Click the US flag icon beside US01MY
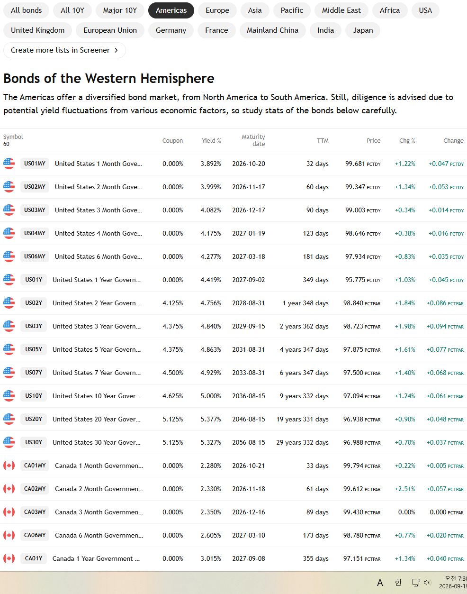 tap(9, 164)
